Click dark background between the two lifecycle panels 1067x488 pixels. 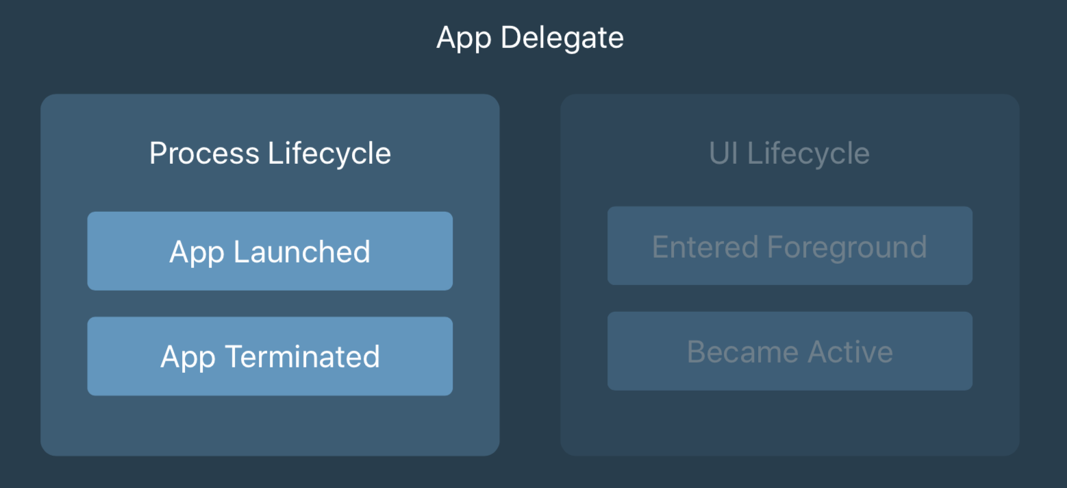530,274
